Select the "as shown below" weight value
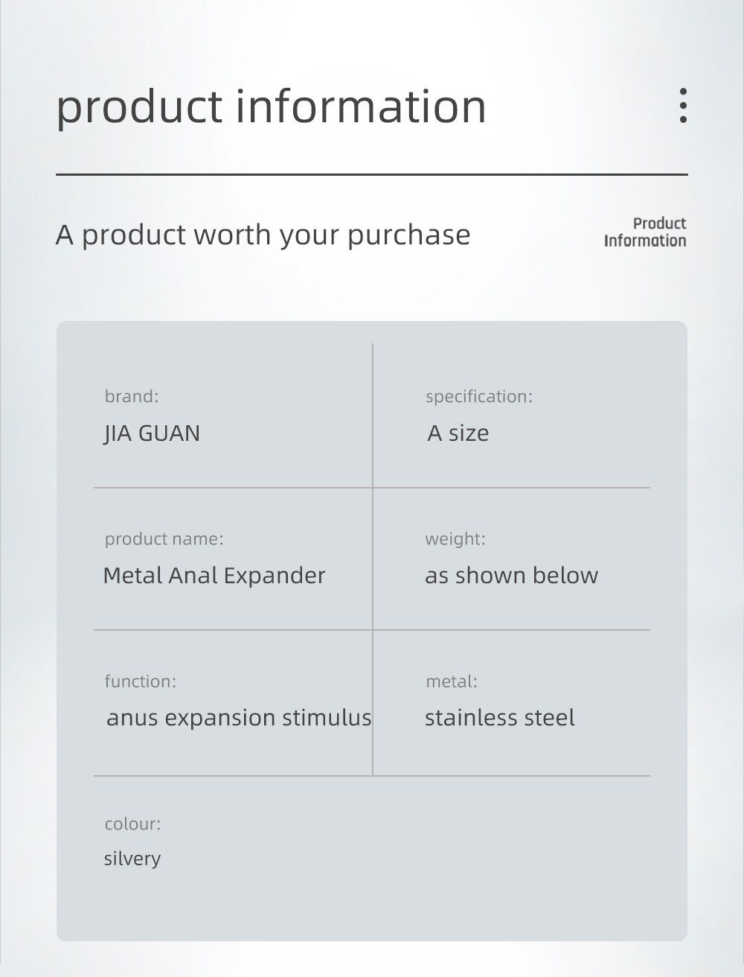 click(511, 575)
